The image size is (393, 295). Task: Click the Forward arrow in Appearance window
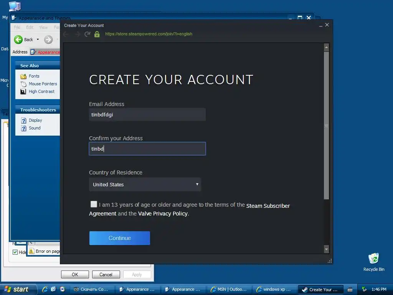(48, 40)
